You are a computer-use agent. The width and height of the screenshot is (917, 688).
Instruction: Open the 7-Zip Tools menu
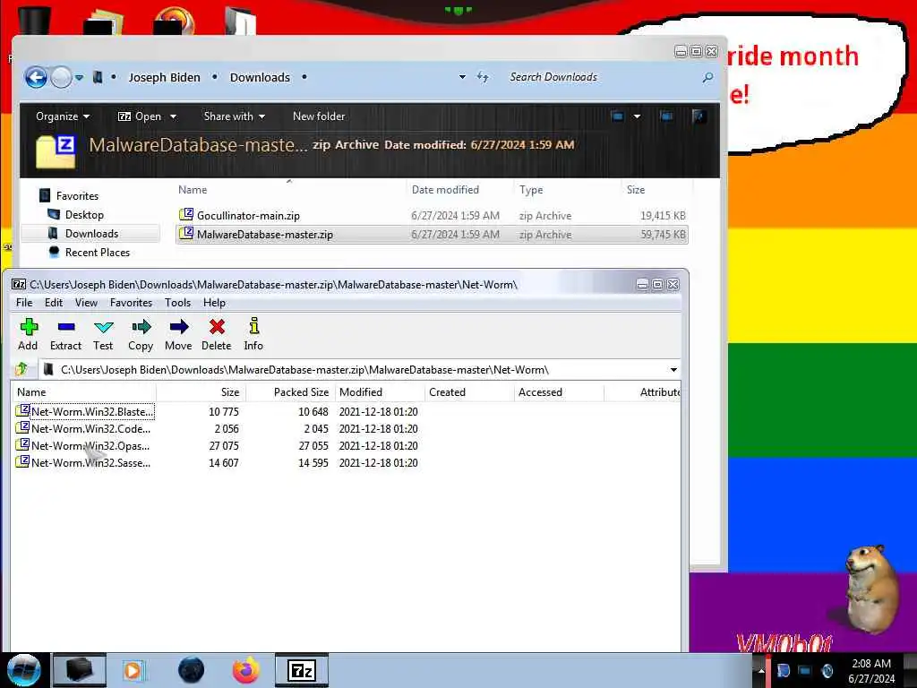[178, 303]
